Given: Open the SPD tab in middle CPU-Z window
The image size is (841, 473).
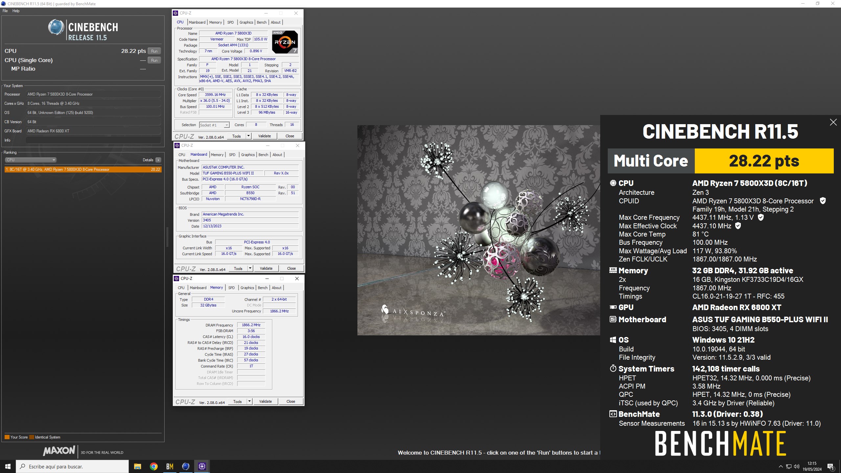Looking at the screenshot, I should 232,155.
